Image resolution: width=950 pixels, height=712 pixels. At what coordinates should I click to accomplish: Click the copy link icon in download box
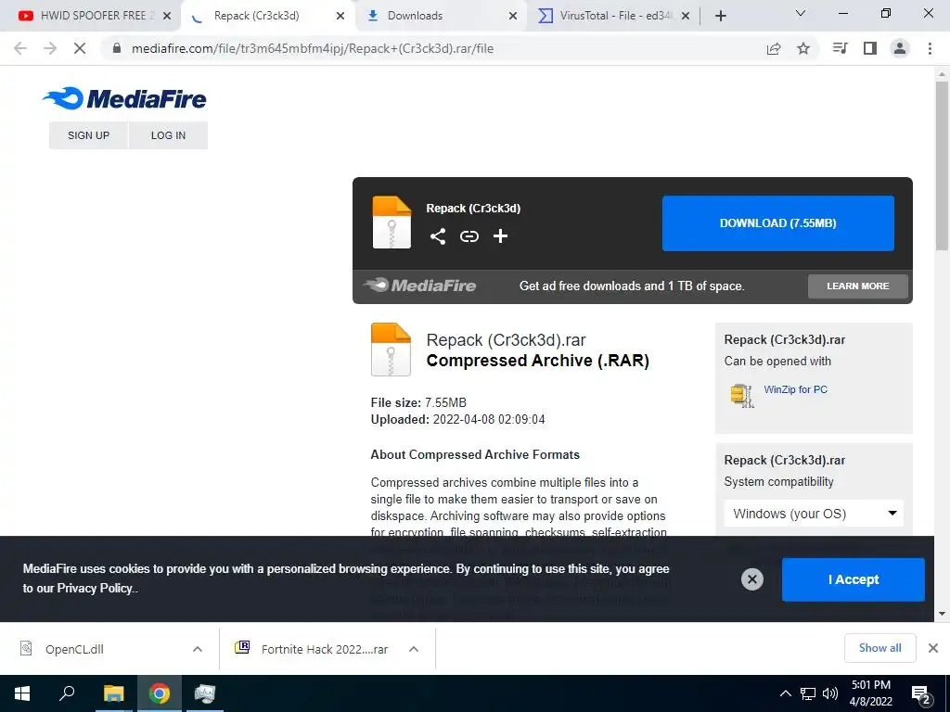click(469, 236)
